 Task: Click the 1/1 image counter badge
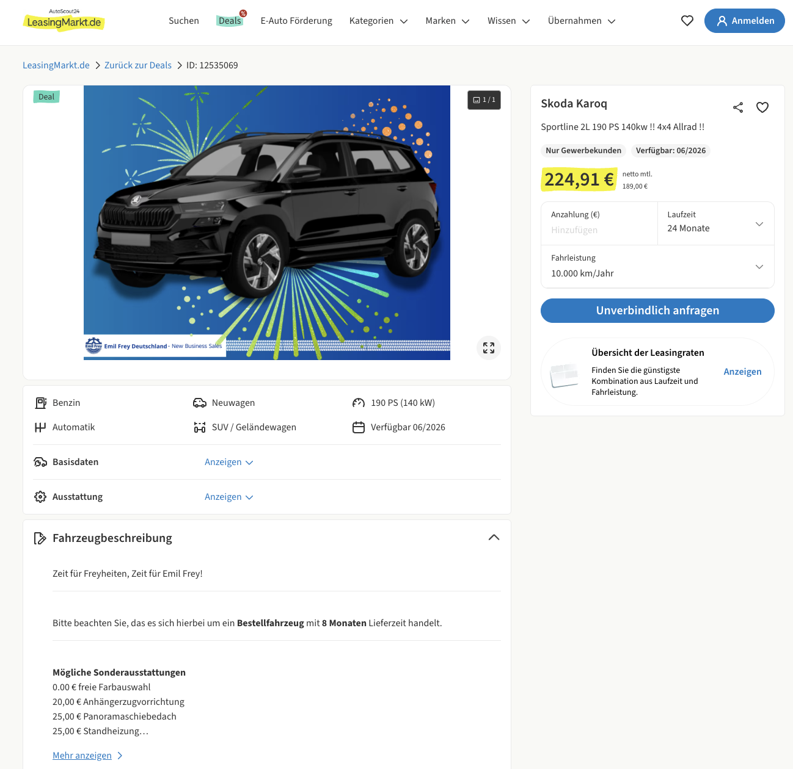click(x=484, y=100)
